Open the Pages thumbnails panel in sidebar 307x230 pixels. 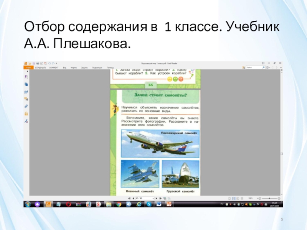pos(26,84)
